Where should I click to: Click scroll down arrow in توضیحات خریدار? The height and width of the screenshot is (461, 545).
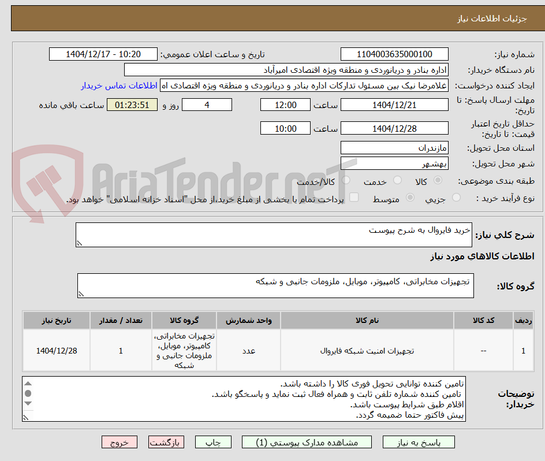(28, 404)
